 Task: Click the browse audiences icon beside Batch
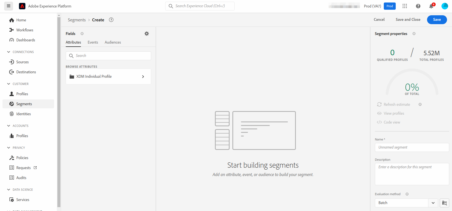(444, 203)
